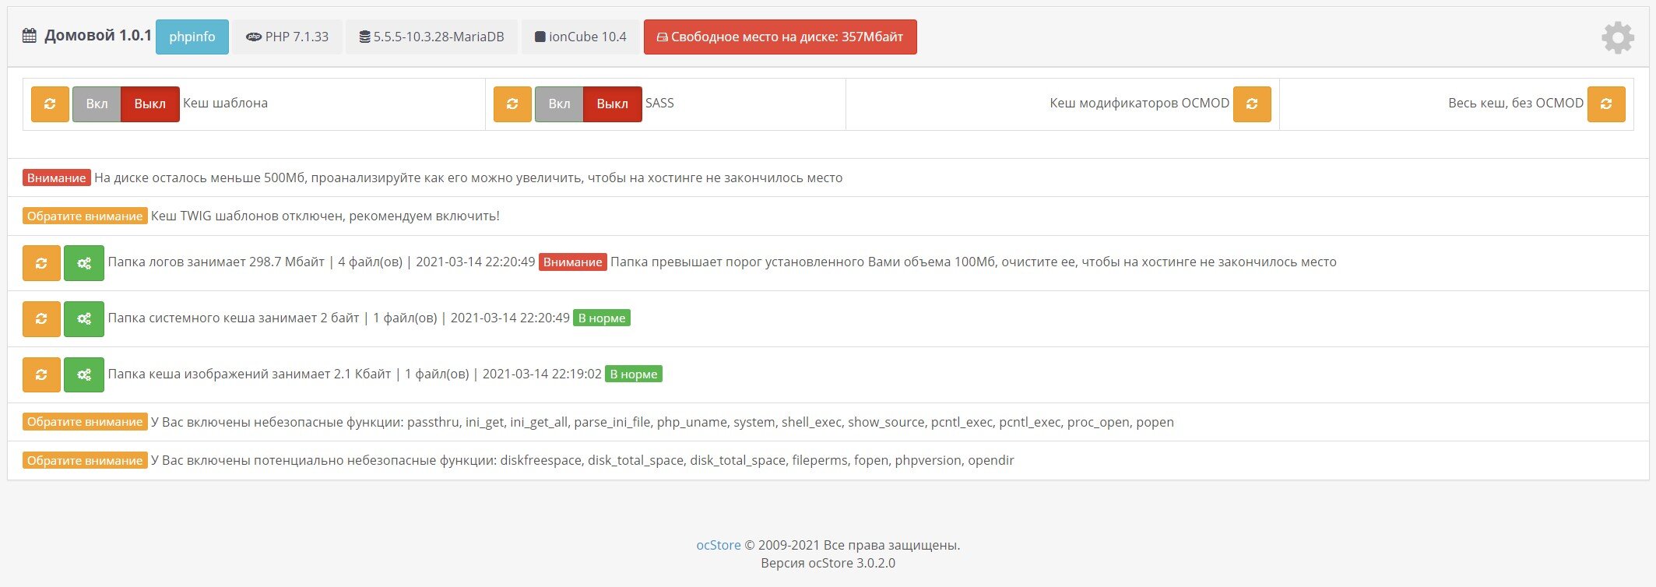Turn on SASS with Вкл
Image resolution: width=1656 pixels, height=587 pixels.
point(559,104)
